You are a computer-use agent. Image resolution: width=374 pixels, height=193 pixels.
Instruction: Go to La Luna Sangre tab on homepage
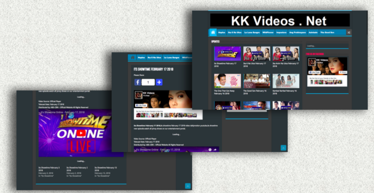(x=252, y=32)
